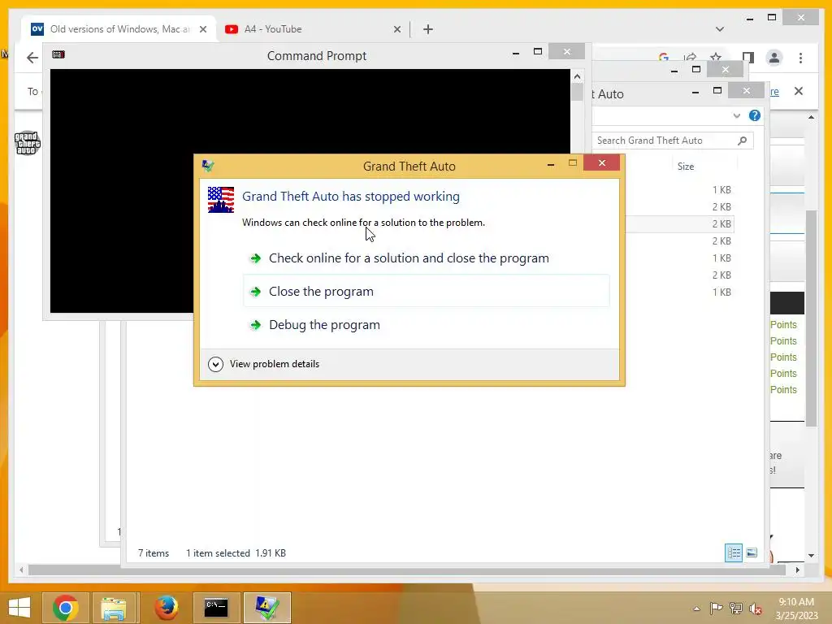
Task: Switch to the A4 - YouTube tab
Action: pyautogui.click(x=313, y=29)
